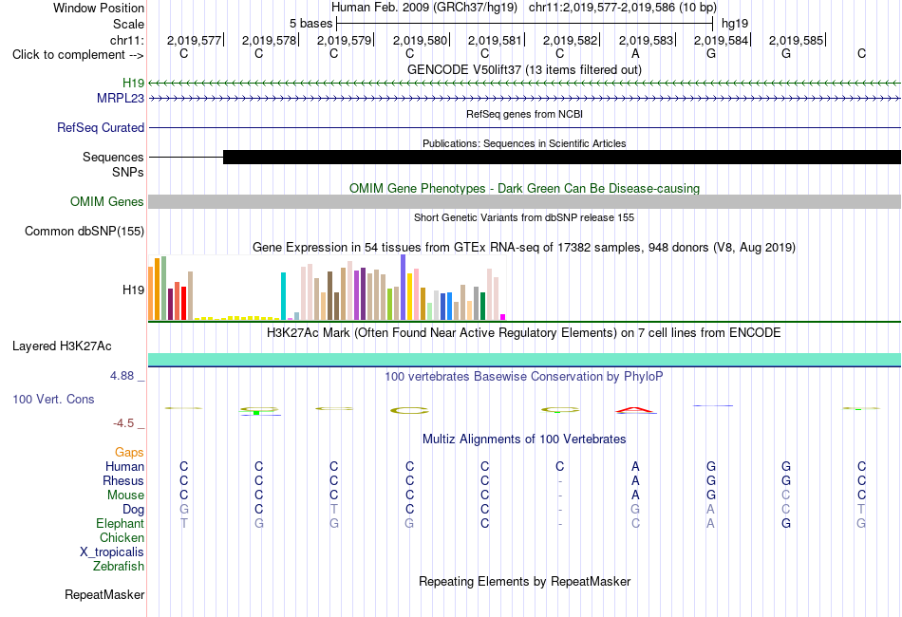Click the cyan bar in the GTEx expression chart
Screen dimensions: 902x617
[x=283, y=296]
